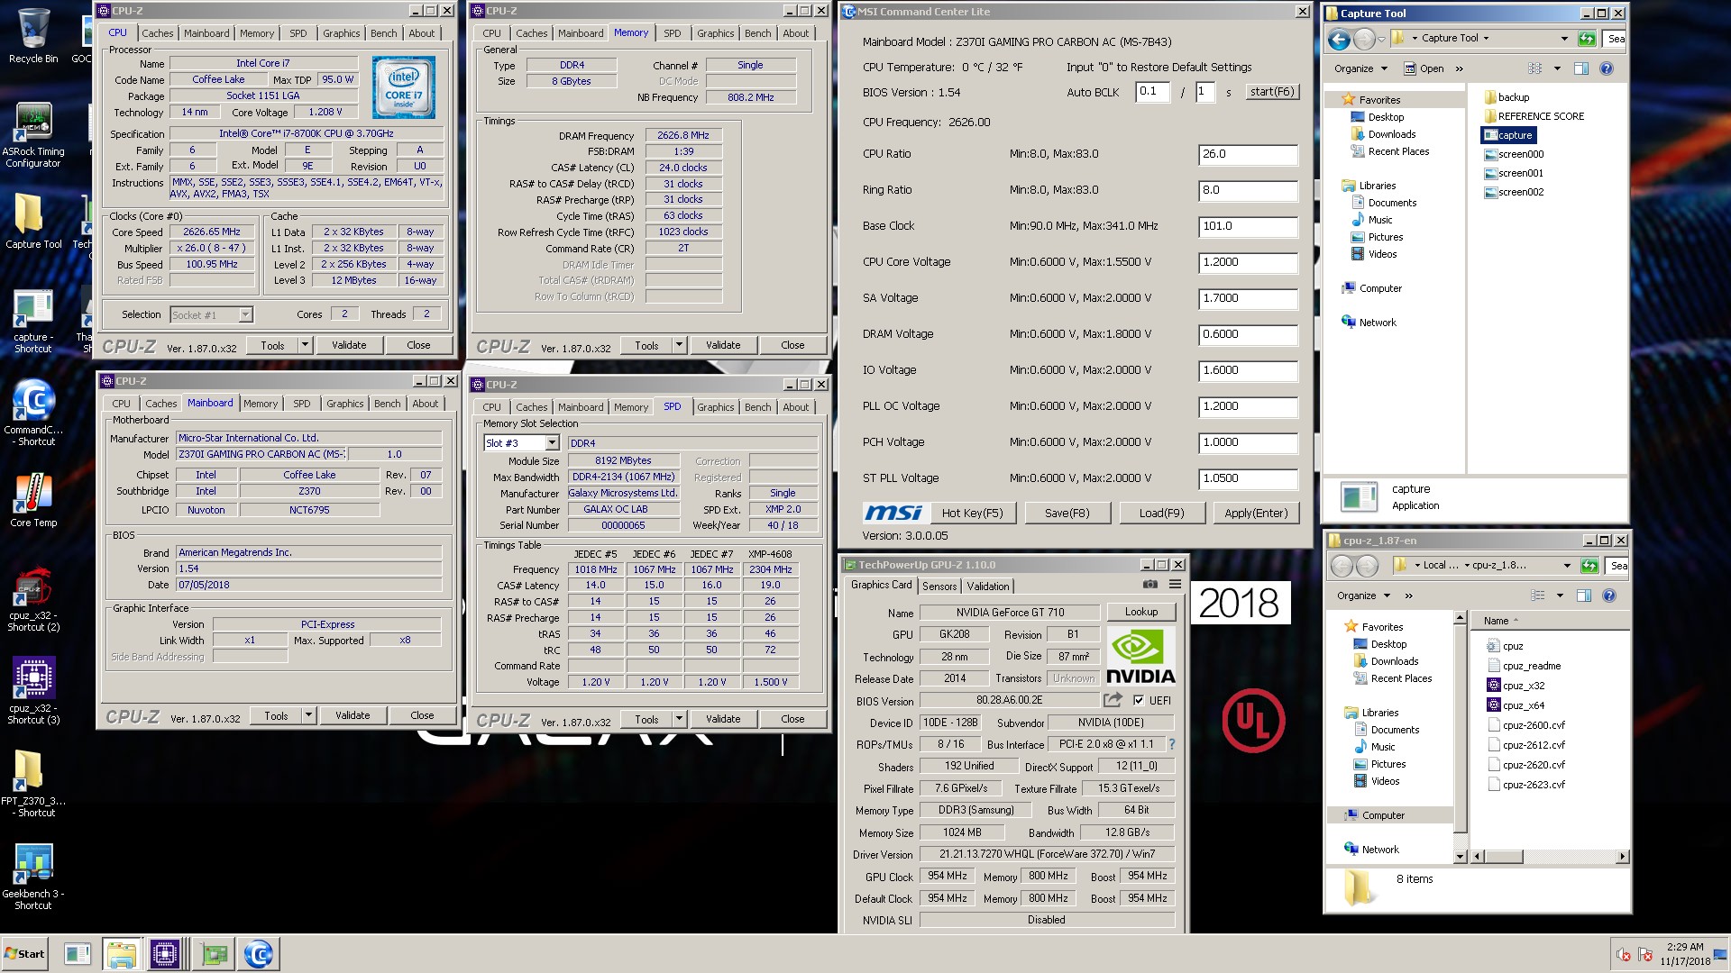Open the Sensors tab in GPU-Z
The height and width of the screenshot is (973, 1731).
(x=939, y=586)
